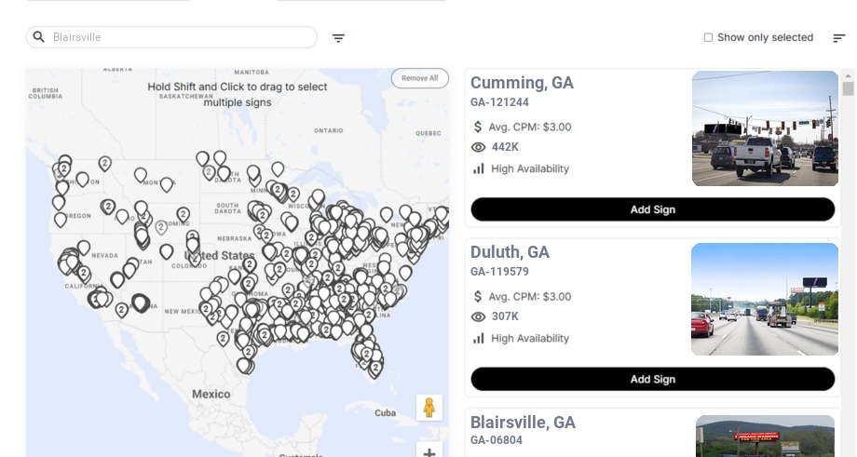Open the Blairsville, GA listing title
This screenshot has height=457, width=857.
tap(523, 423)
